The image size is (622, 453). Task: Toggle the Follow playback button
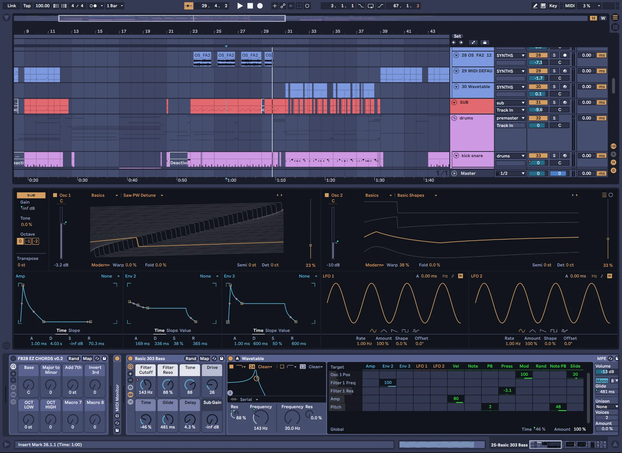189,6
